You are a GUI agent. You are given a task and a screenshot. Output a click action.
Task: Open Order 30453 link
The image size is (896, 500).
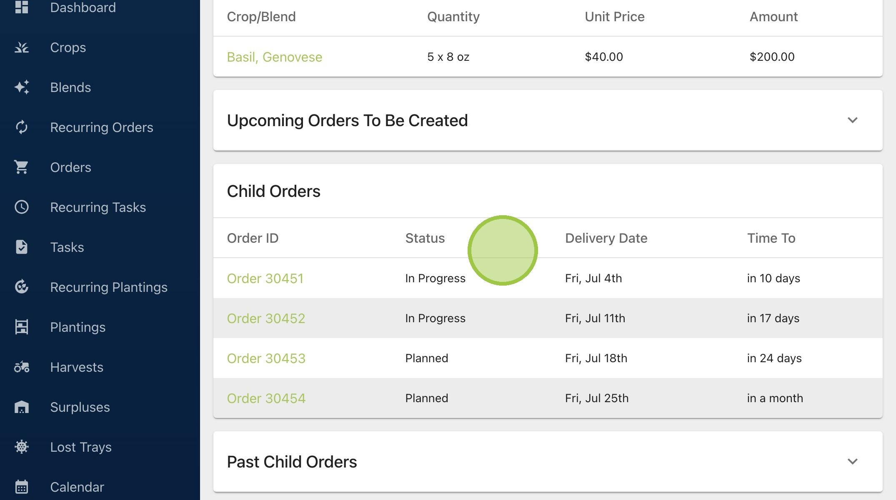pos(266,358)
